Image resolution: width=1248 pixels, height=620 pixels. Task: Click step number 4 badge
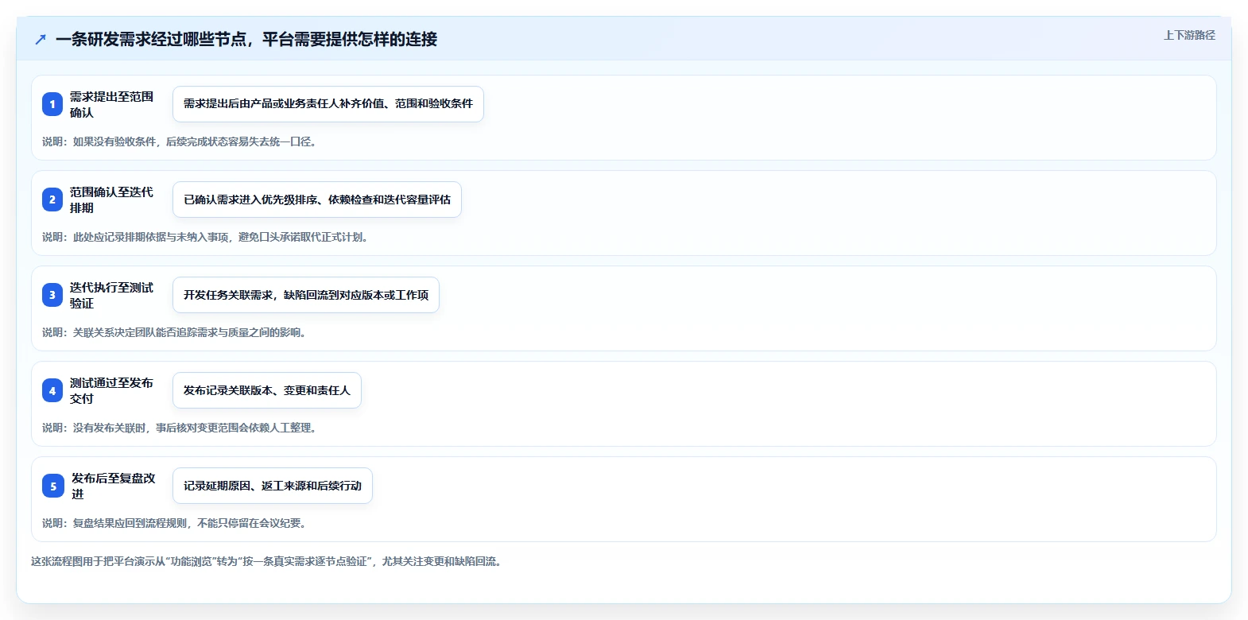(x=52, y=390)
